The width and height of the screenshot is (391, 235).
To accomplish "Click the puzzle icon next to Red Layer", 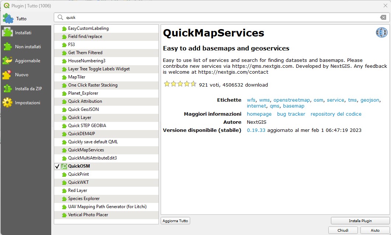I will pyautogui.click(x=64, y=190).
